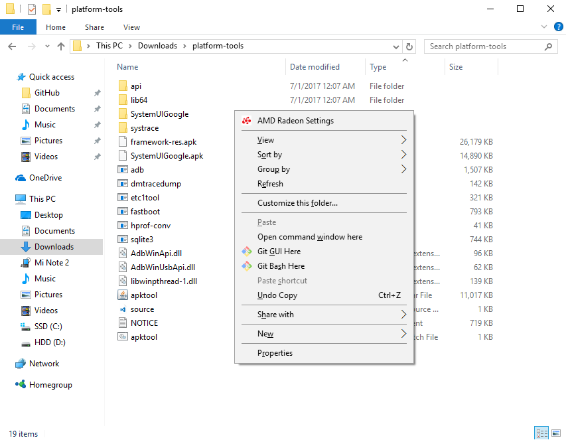Open Properties from the context menu
Image resolution: width=568 pixels, height=442 pixels.
point(277,352)
